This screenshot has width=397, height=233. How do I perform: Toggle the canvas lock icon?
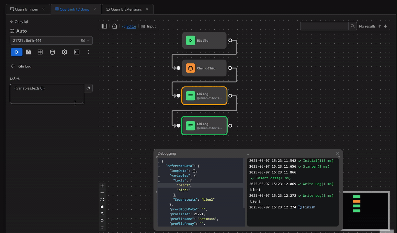click(102, 206)
